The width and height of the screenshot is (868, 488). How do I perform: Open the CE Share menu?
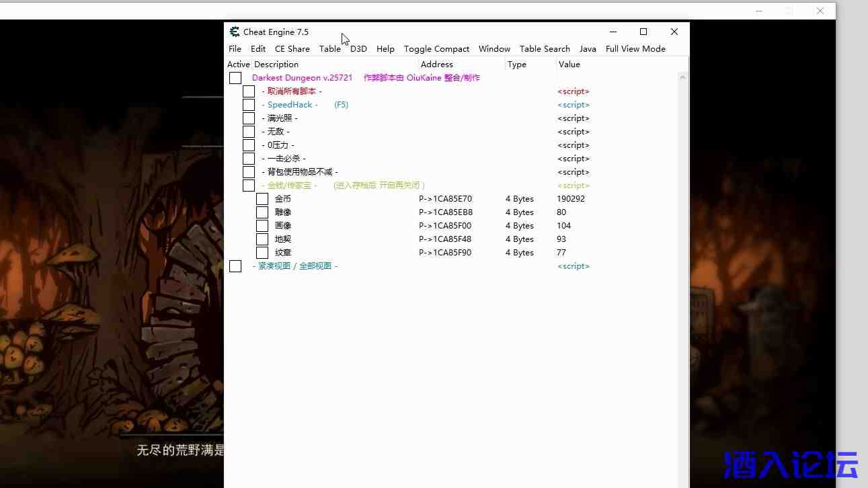pos(292,49)
